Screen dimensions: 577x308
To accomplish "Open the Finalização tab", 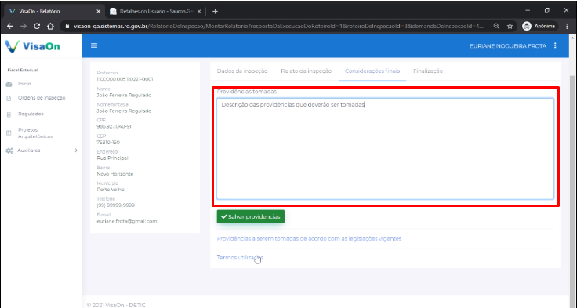I will pyautogui.click(x=428, y=71).
